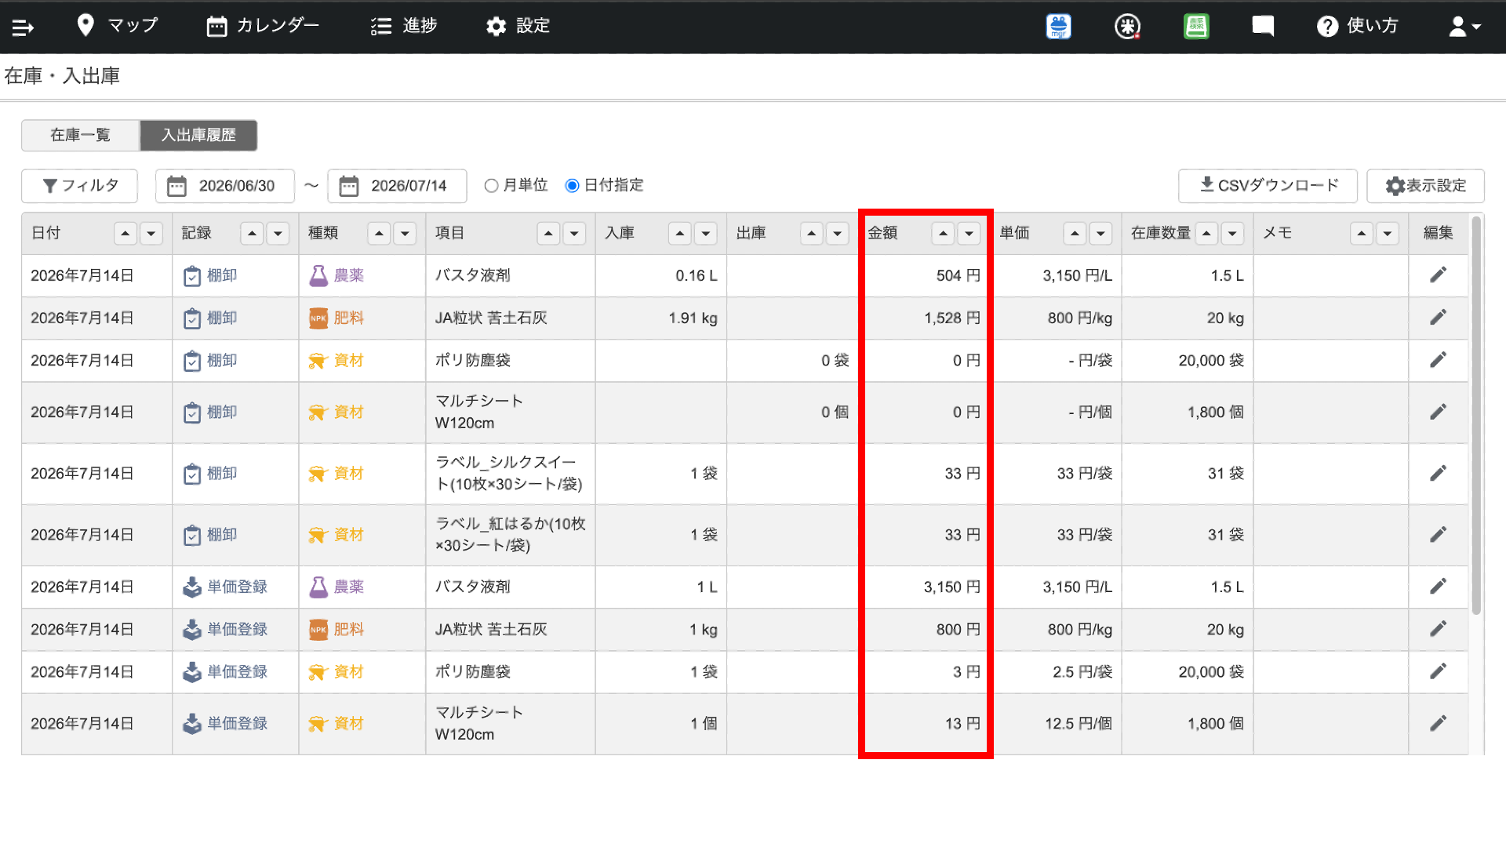Open the chat message icon
Viewport: 1506px width, 847px height.
coord(1263,27)
